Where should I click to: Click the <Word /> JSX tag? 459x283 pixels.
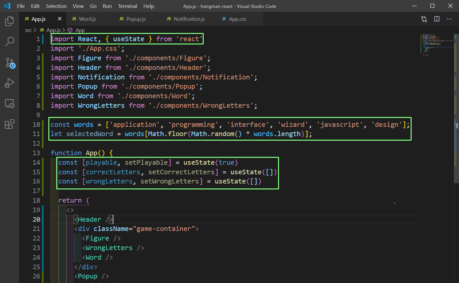97,257
